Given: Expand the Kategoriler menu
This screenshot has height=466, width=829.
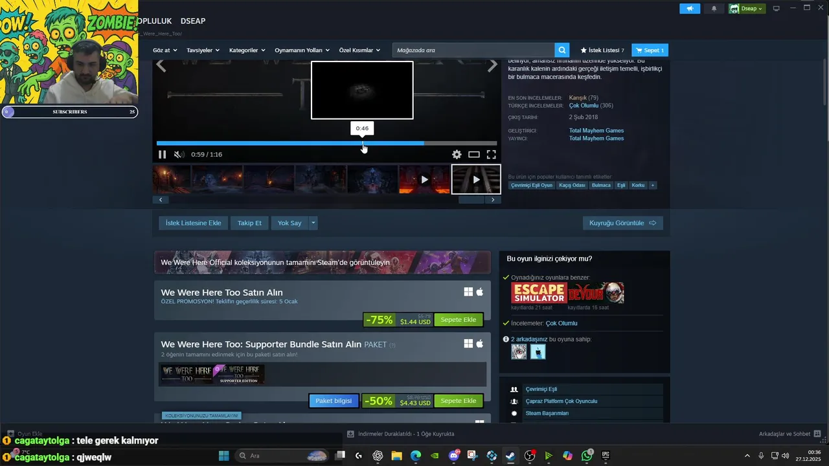Looking at the screenshot, I should pos(247,50).
